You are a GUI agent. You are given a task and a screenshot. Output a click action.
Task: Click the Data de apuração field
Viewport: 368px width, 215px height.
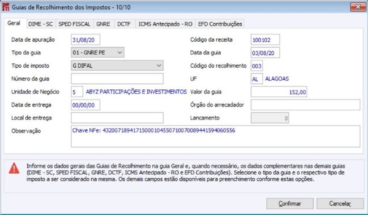pos(85,40)
